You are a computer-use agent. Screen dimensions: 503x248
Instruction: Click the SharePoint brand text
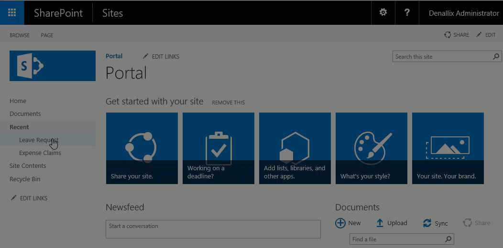tap(58, 13)
